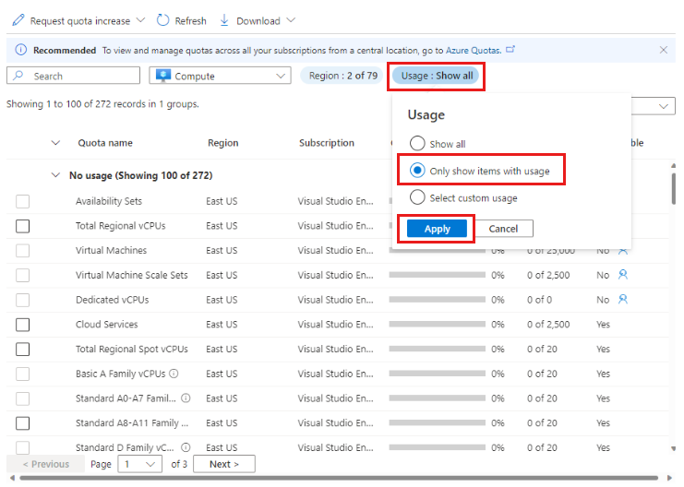The image size is (684, 487).
Task: Click the horizontal scrollbar at the bottom
Action: [x=339, y=478]
